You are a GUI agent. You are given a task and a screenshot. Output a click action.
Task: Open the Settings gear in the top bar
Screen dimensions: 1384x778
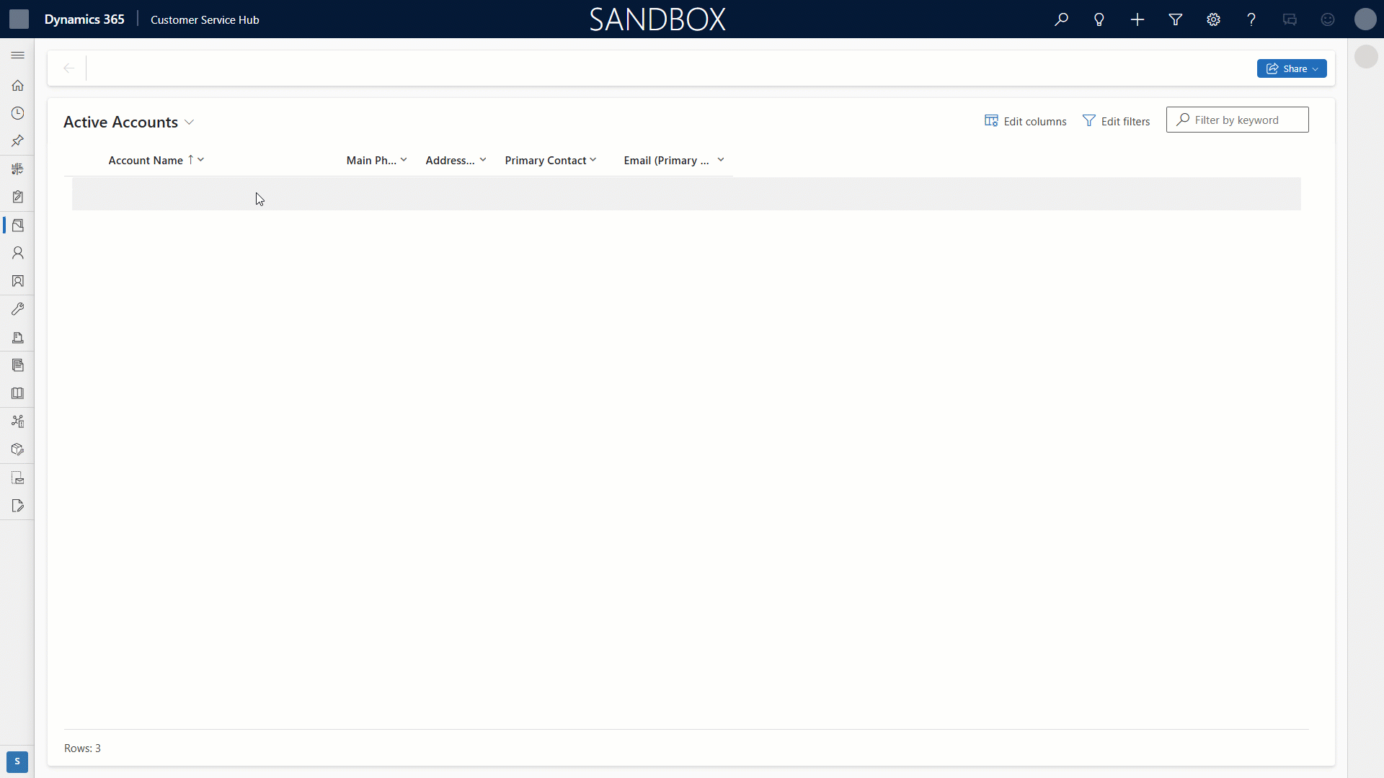[x=1213, y=19]
